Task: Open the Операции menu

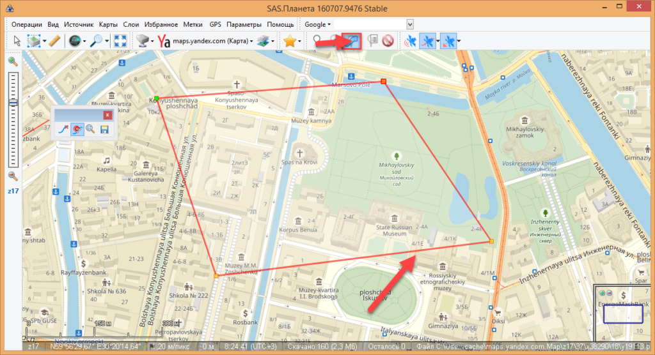Action: click(27, 24)
